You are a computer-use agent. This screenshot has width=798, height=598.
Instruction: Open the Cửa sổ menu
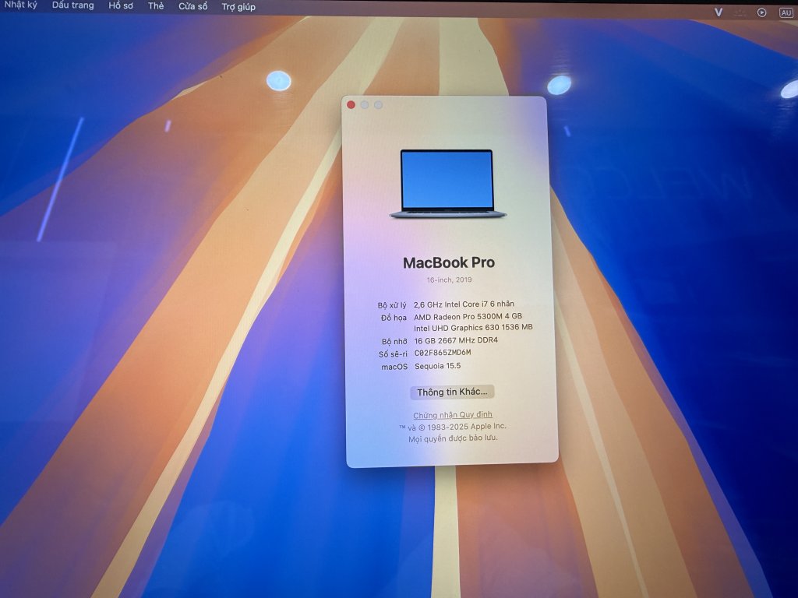193,6
